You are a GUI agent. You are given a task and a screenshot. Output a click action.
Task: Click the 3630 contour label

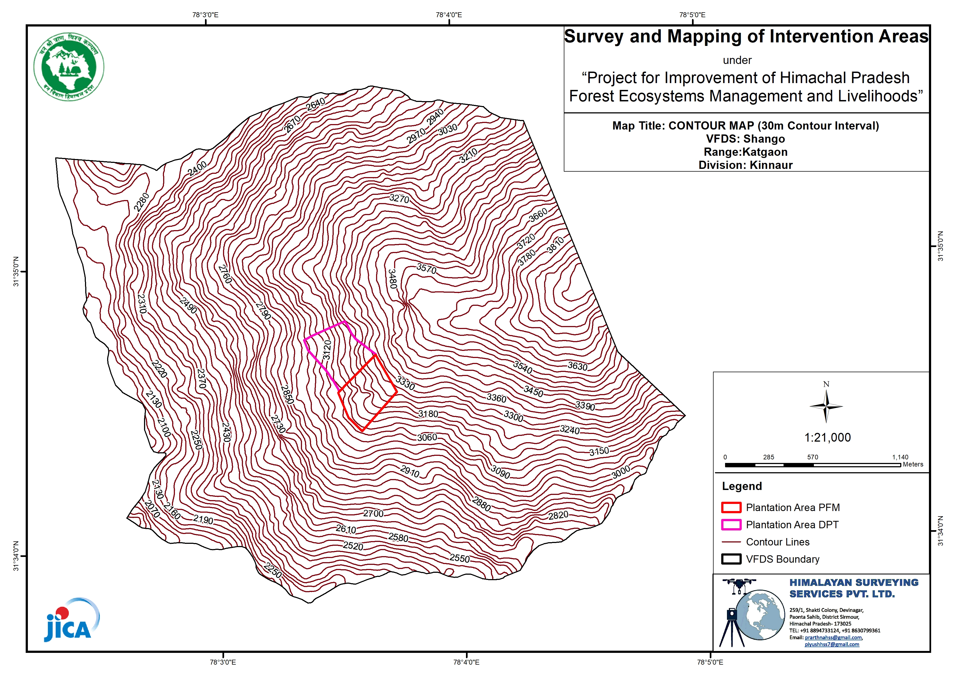click(x=578, y=366)
